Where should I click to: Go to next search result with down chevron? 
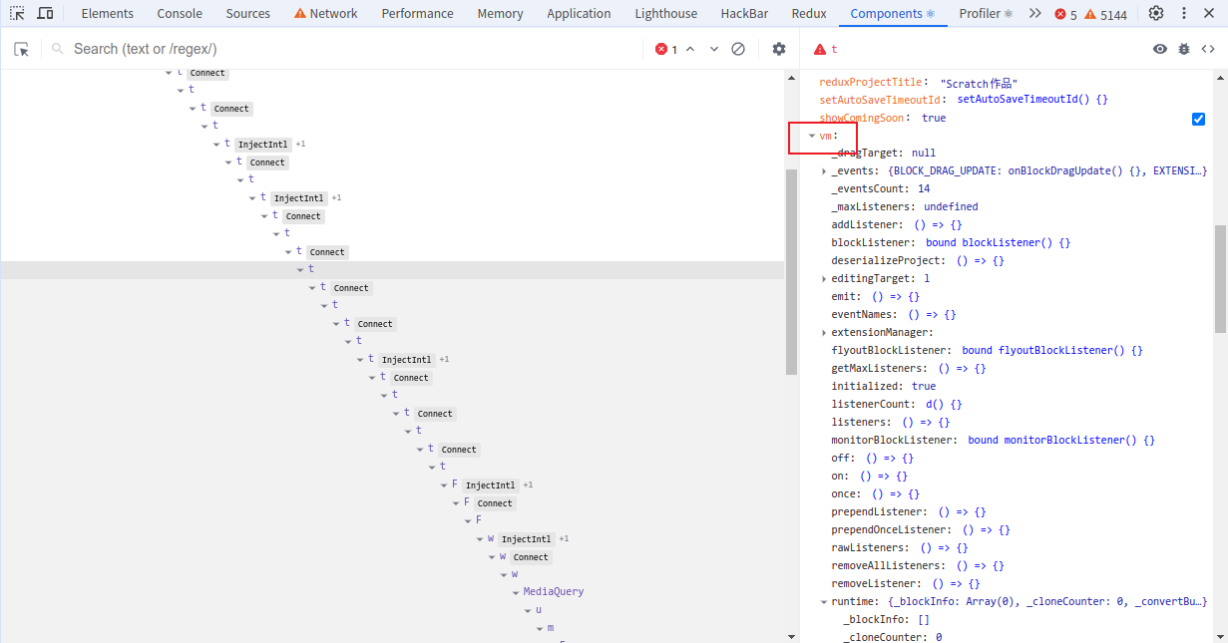[x=713, y=48]
